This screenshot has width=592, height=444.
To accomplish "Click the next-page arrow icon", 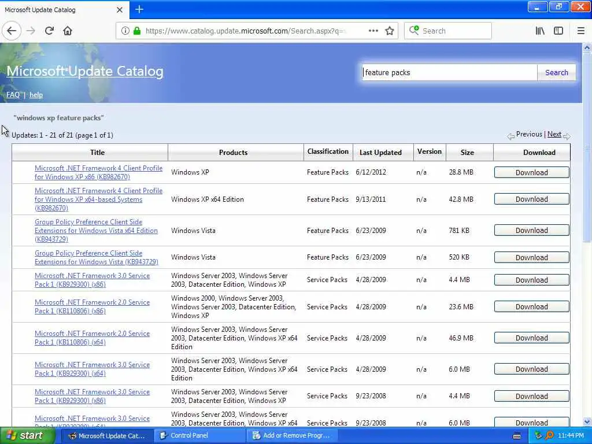I will click(x=567, y=136).
